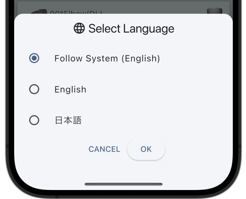Dismiss the dialog with the CANCEL button

click(105, 149)
